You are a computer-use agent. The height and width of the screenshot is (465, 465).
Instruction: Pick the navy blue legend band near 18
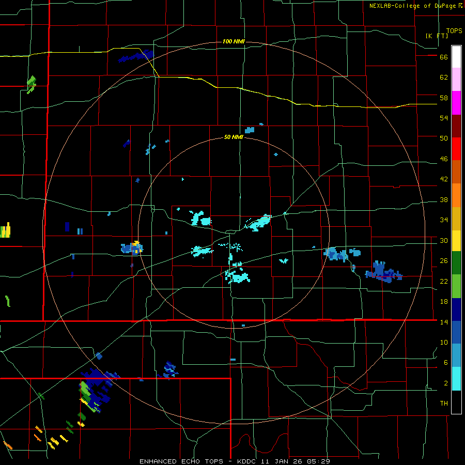(456, 309)
